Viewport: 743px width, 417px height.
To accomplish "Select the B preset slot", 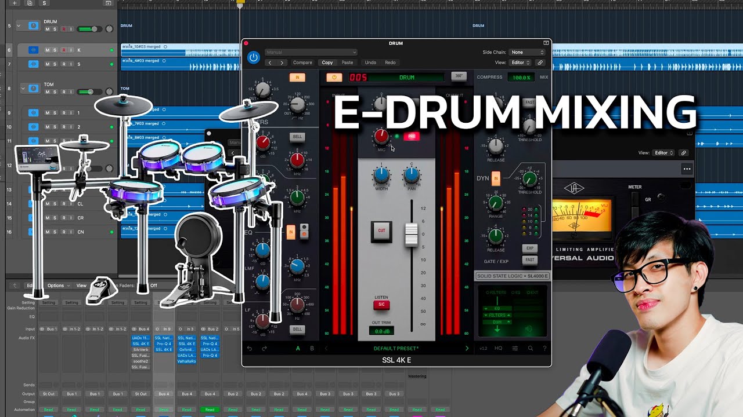I will point(312,348).
